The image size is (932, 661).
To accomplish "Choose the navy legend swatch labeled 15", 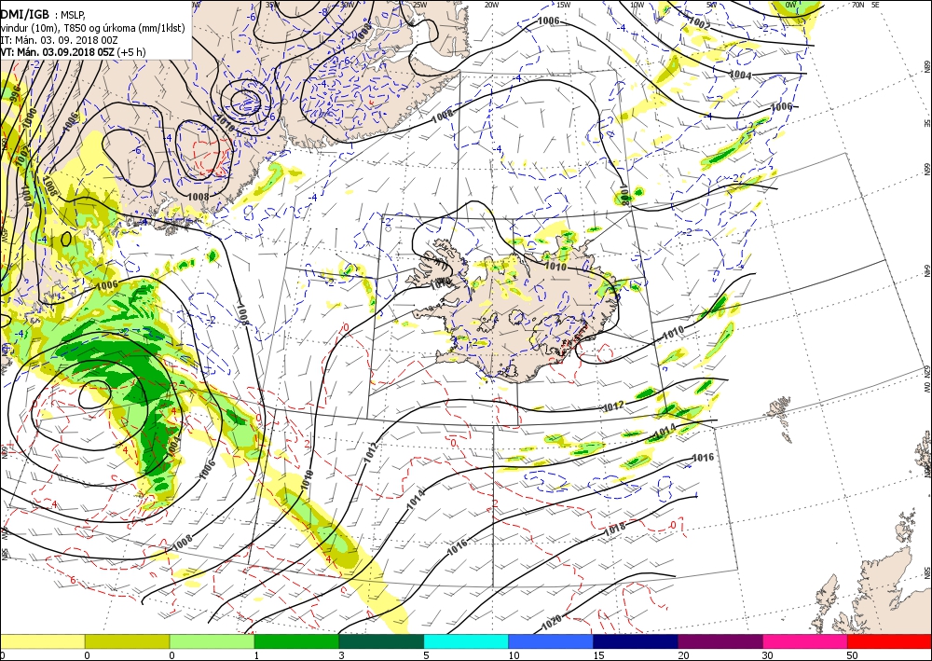I will pyautogui.click(x=636, y=641).
